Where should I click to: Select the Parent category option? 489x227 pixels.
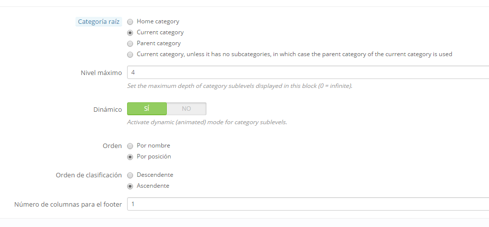(130, 44)
